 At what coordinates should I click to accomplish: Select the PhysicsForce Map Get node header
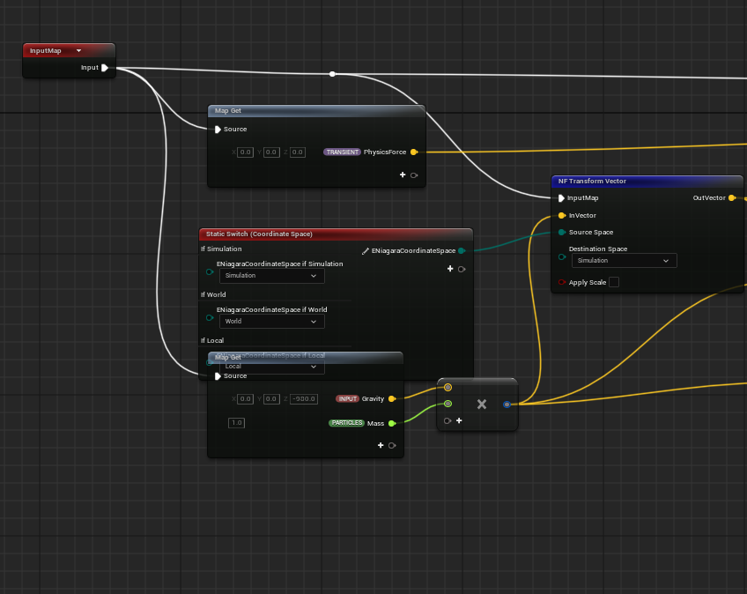pos(316,110)
